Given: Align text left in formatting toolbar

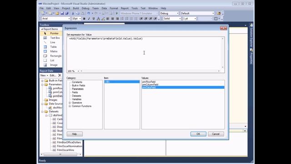Looking at the screenshot, I should (108, 19).
